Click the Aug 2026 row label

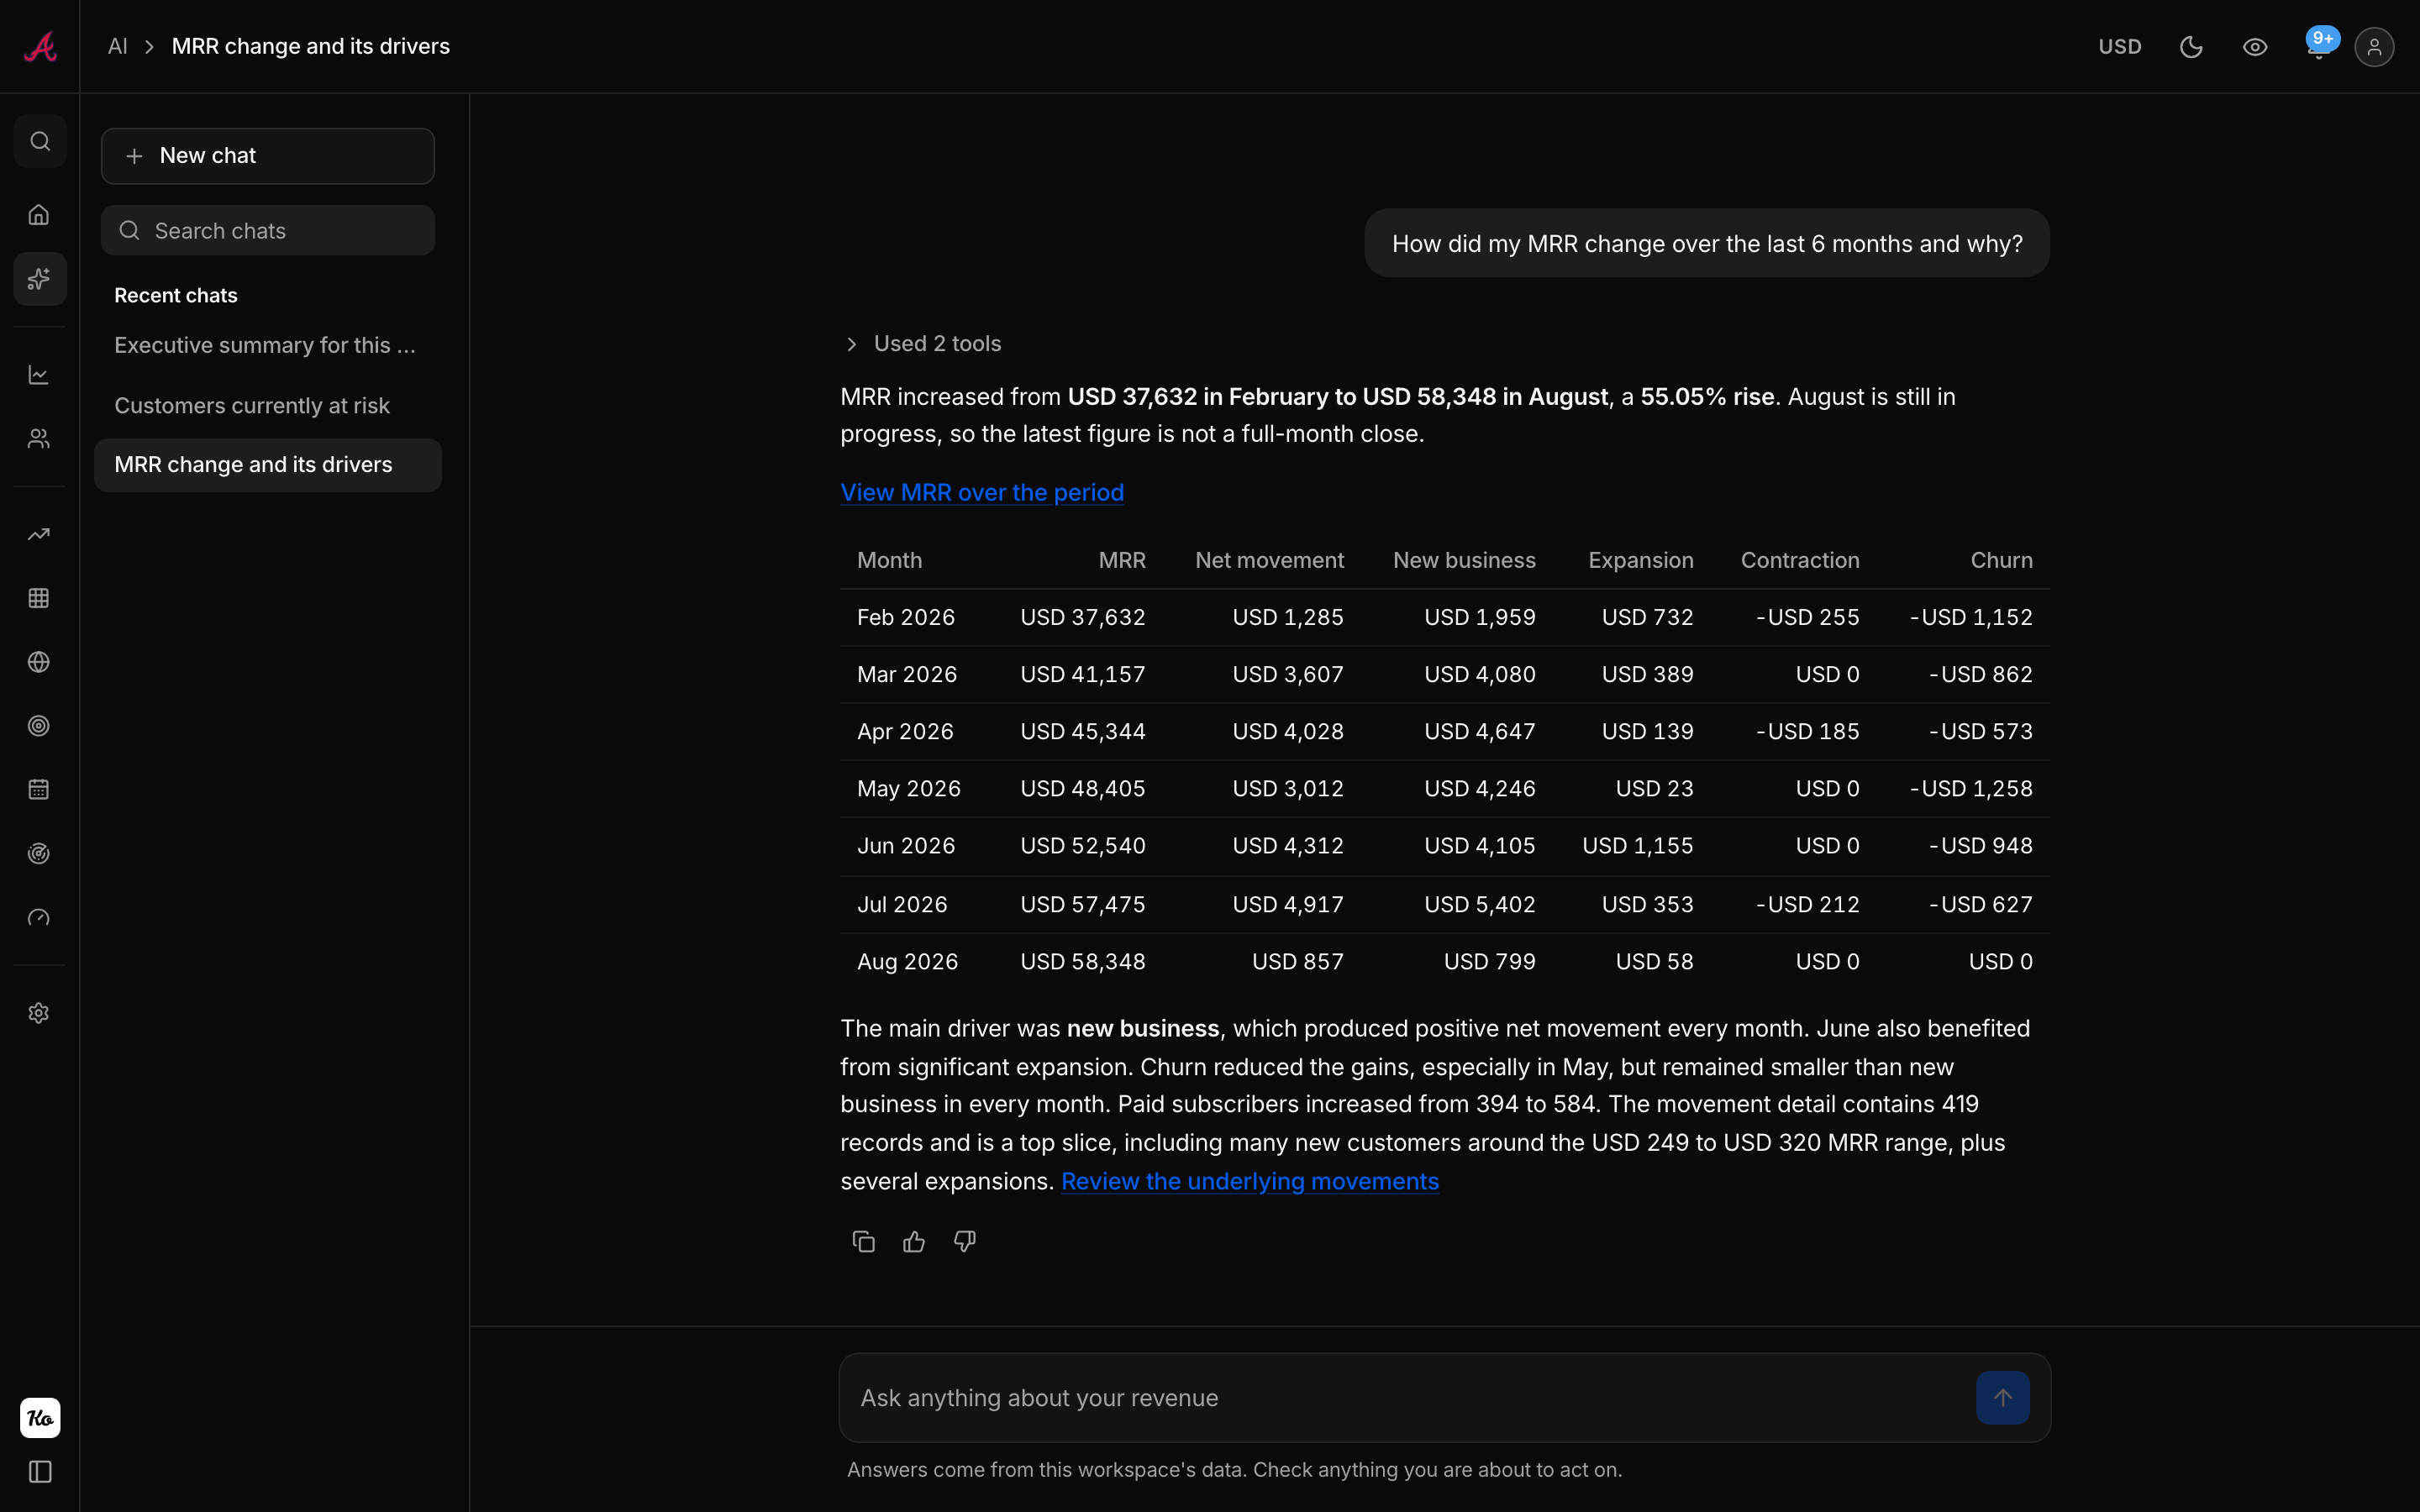tap(908, 962)
